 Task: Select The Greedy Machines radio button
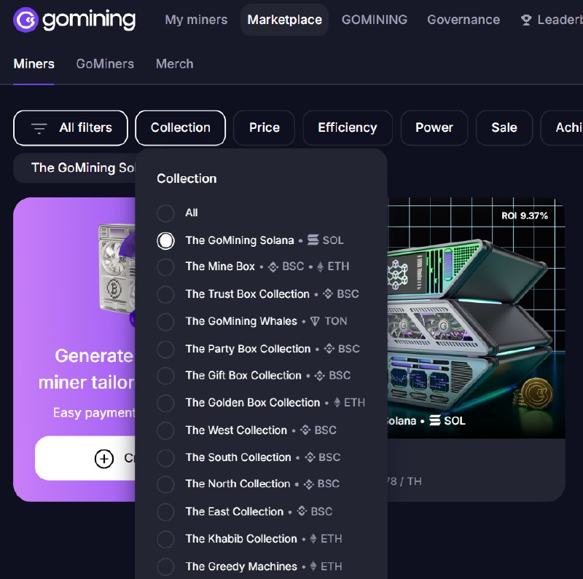[x=165, y=567]
